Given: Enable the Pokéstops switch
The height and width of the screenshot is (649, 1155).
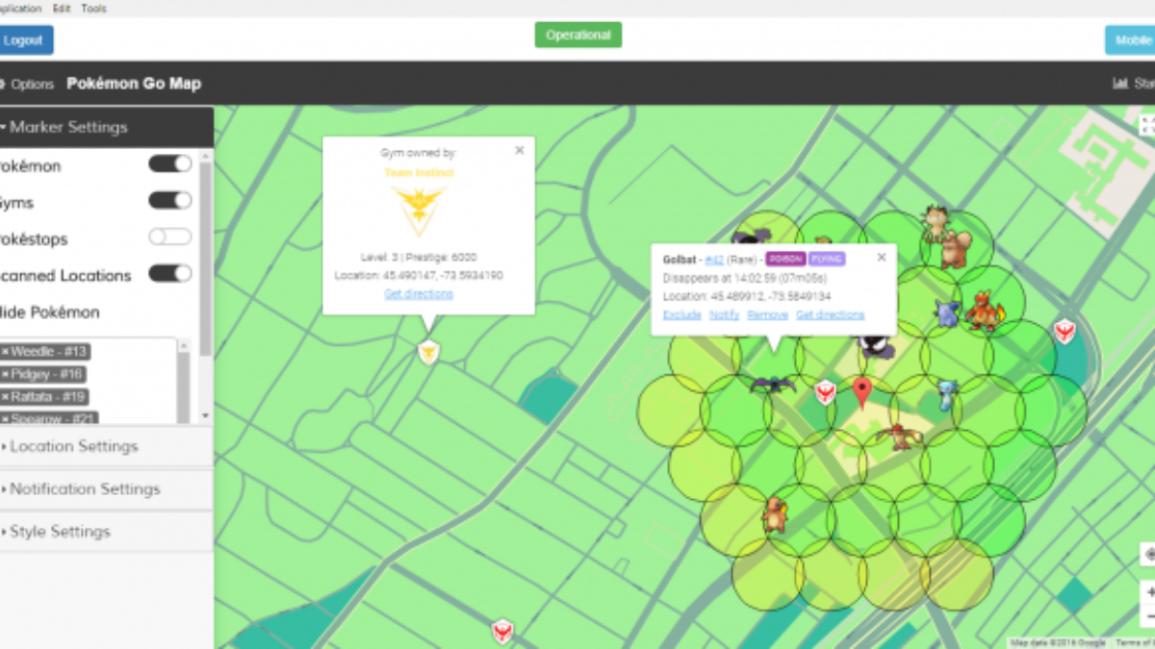Looking at the screenshot, I should (x=169, y=237).
